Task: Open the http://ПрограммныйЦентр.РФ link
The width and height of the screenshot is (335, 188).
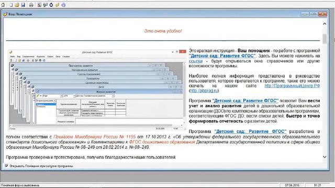Action: [292, 86]
